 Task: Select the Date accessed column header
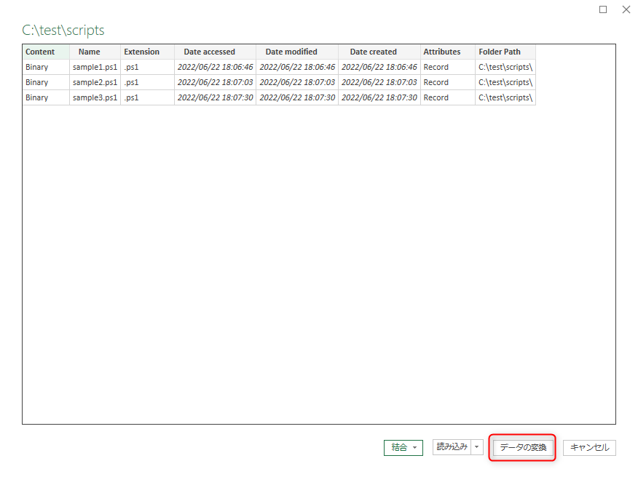[216, 52]
